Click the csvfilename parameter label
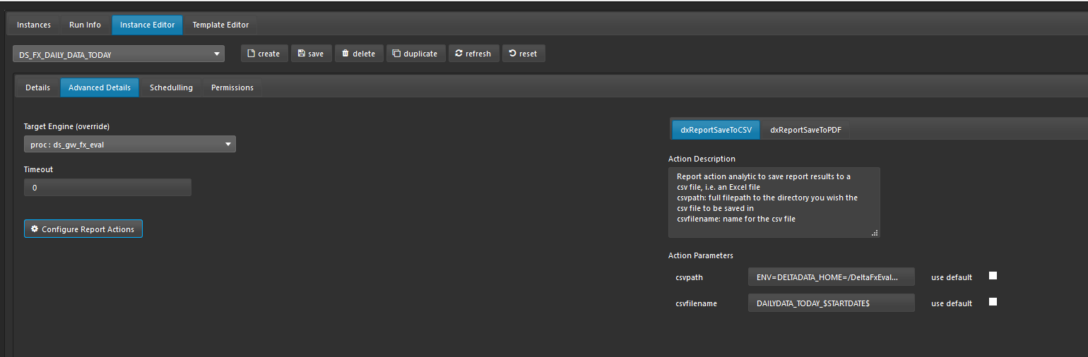Screen dimensions: 1088x357 [696, 303]
